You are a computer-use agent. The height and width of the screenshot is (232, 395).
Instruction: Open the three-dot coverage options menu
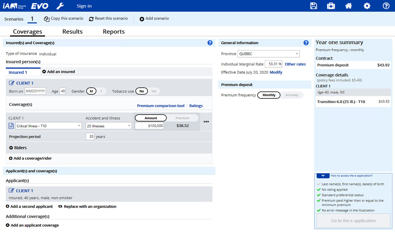pyautogui.click(x=206, y=122)
